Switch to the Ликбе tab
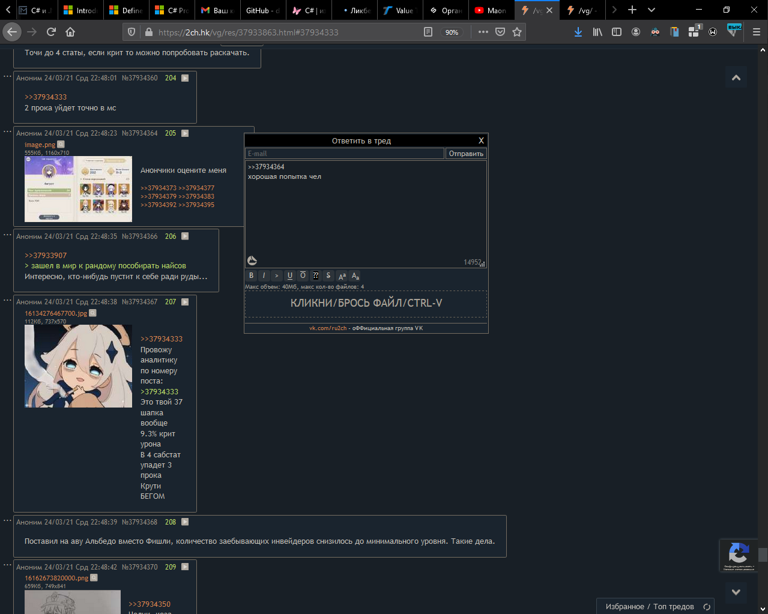Viewport: 768px width, 614px height. tap(354, 10)
